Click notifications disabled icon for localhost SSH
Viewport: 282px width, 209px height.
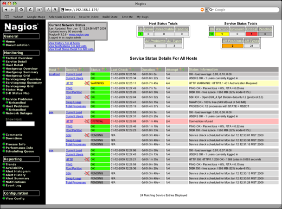coord(87,97)
